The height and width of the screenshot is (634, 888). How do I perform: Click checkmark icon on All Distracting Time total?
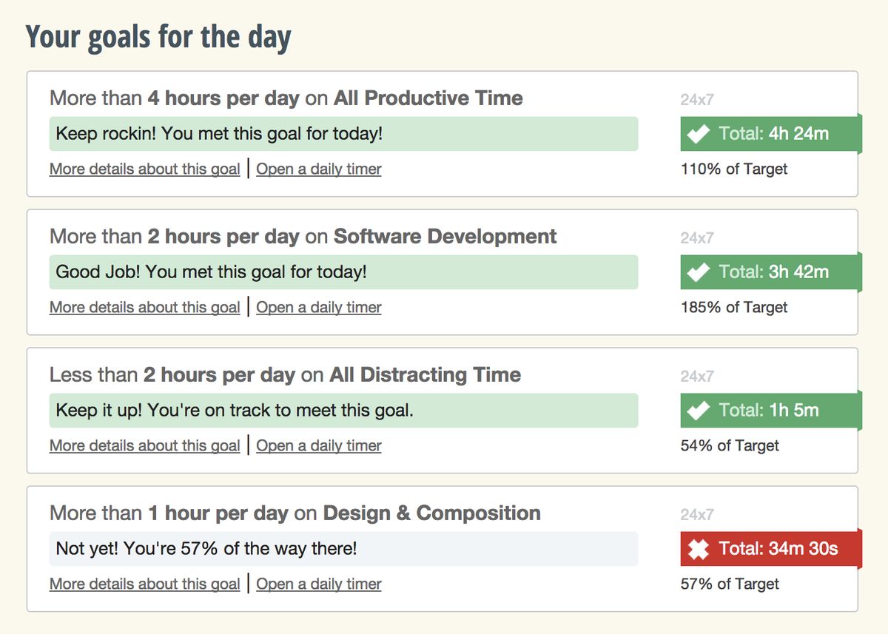pos(698,411)
